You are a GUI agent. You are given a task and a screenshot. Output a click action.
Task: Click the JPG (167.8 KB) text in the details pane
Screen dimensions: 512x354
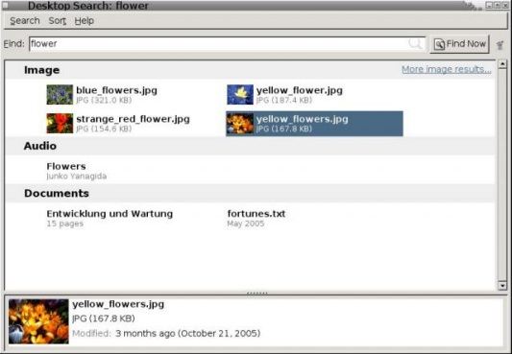(x=104, y=319)
